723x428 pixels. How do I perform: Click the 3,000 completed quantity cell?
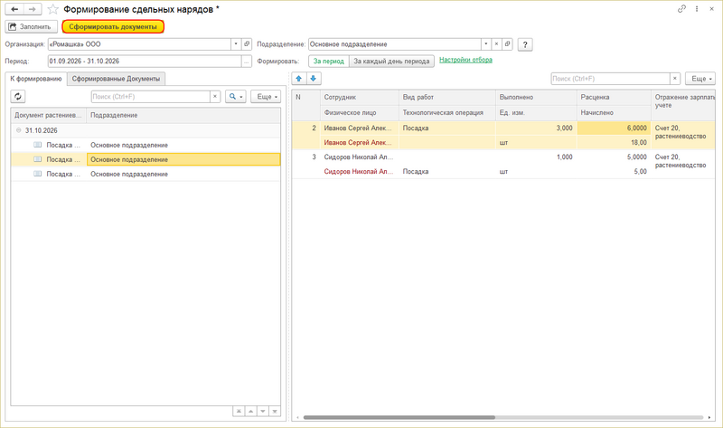coord(536,128)
